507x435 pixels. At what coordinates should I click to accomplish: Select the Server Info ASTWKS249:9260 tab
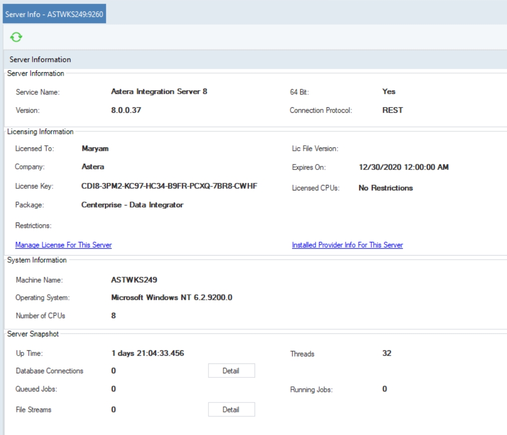[x=54, y=14]
